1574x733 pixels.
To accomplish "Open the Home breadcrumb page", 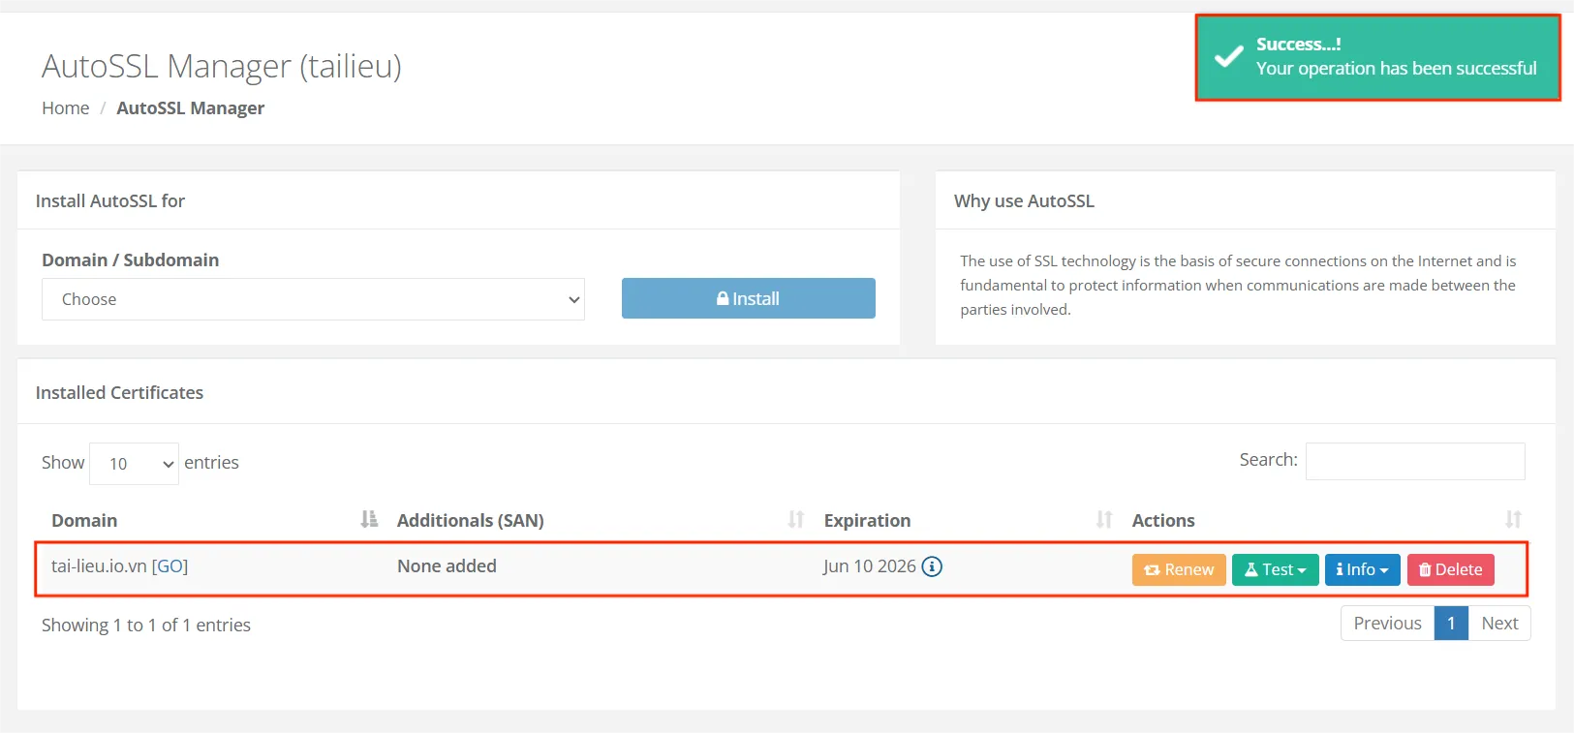I will pyautogui.click(x=65, y=107).
